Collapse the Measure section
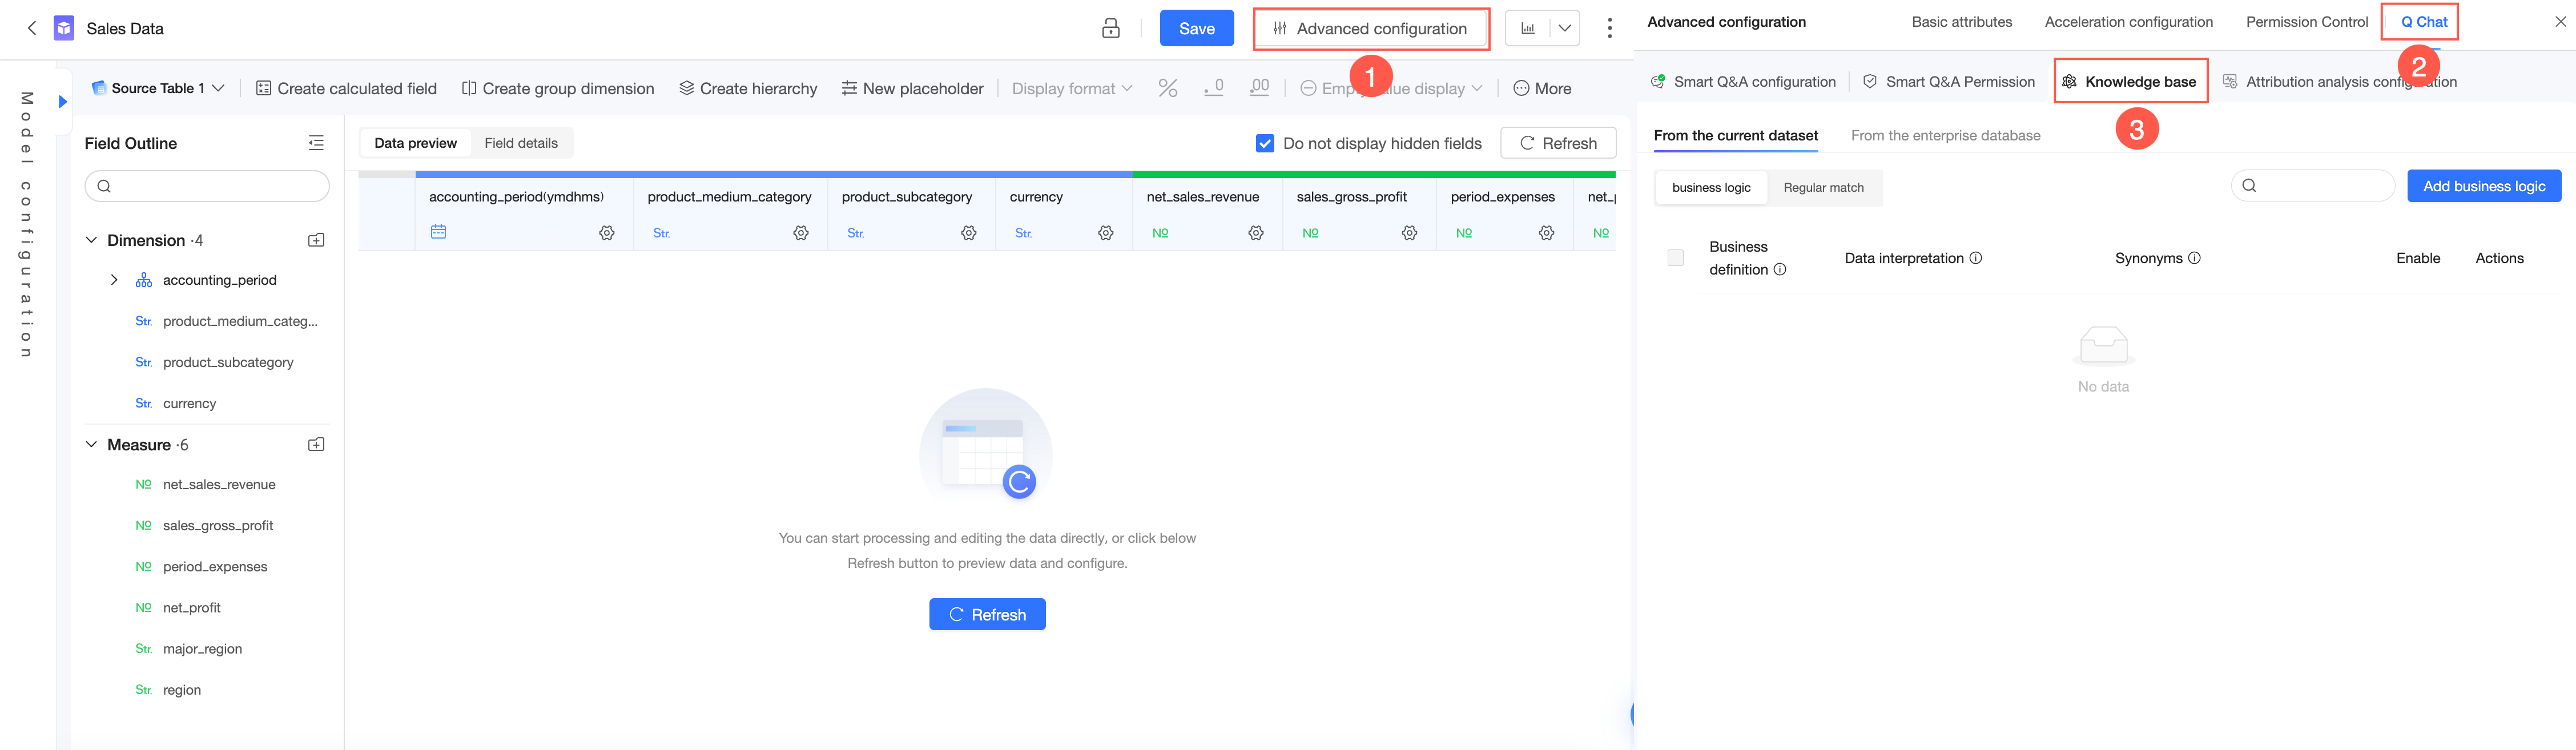2576x750 pixels. (92, 444)
